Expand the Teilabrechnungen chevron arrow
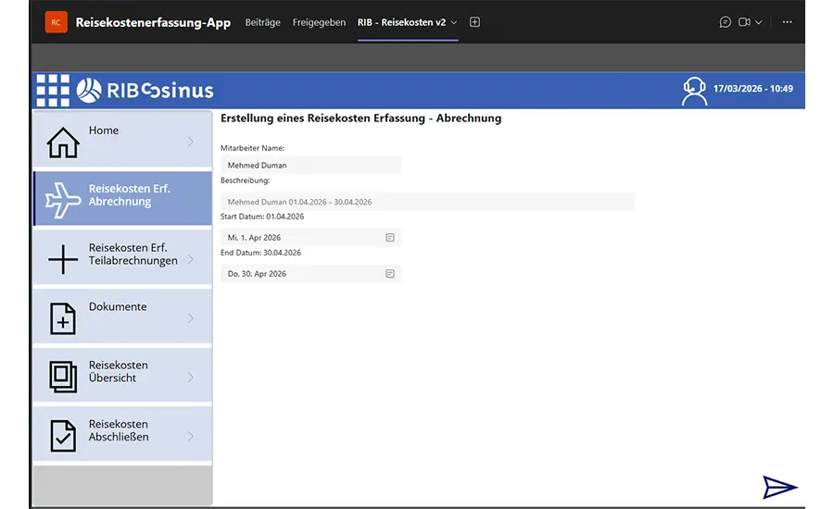The image size is (834, 509). [190, 259]
